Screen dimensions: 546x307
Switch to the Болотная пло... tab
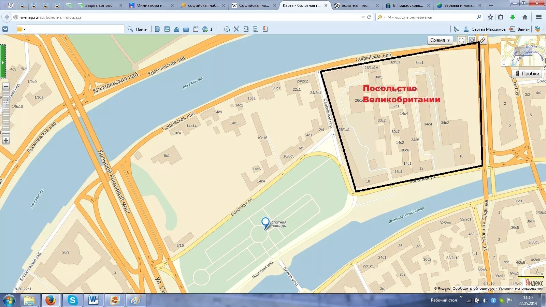356,5
